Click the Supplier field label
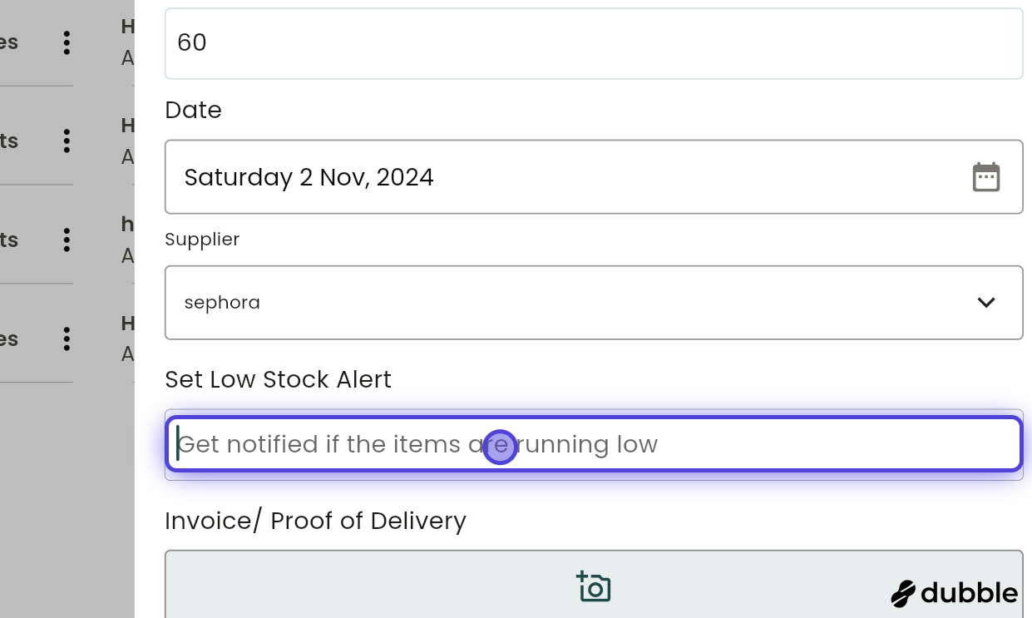This screenshot has height=618, width=1032. tap(202, 240)
